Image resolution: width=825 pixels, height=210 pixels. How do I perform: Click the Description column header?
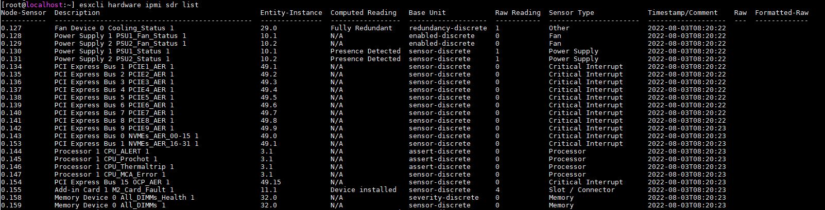point(77,12)
